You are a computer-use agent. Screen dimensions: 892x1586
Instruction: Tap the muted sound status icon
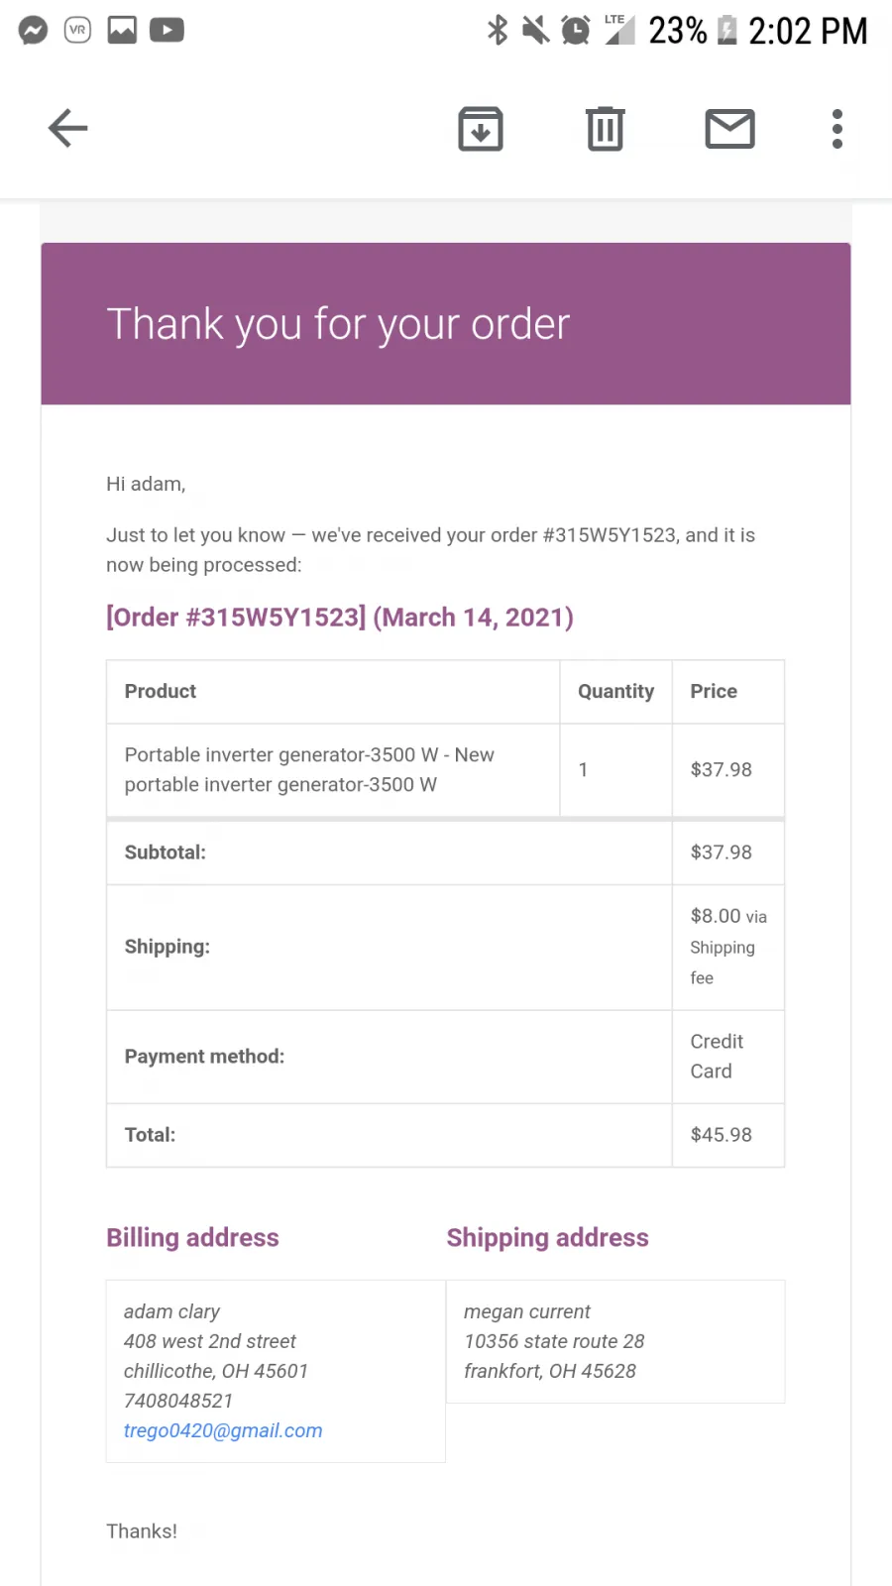coord(535,30)
